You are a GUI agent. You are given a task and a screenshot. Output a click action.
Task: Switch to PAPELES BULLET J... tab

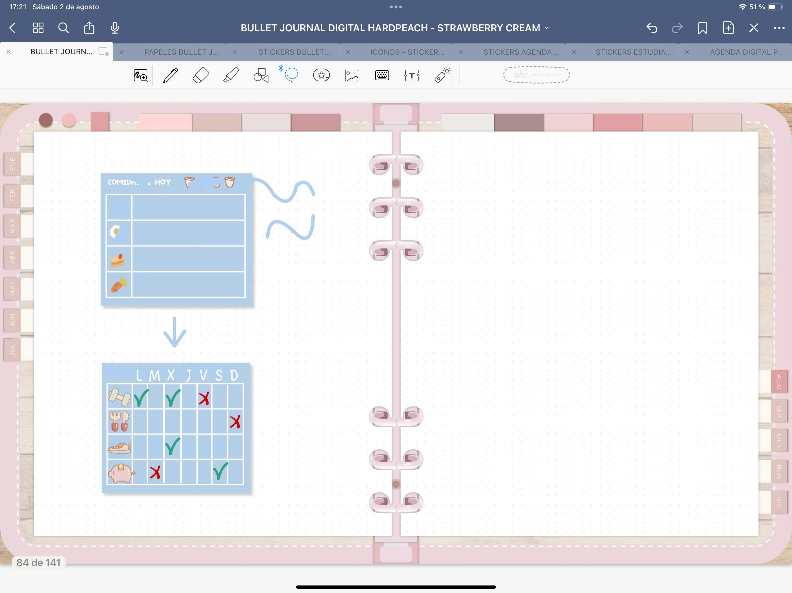click(181, 52)
